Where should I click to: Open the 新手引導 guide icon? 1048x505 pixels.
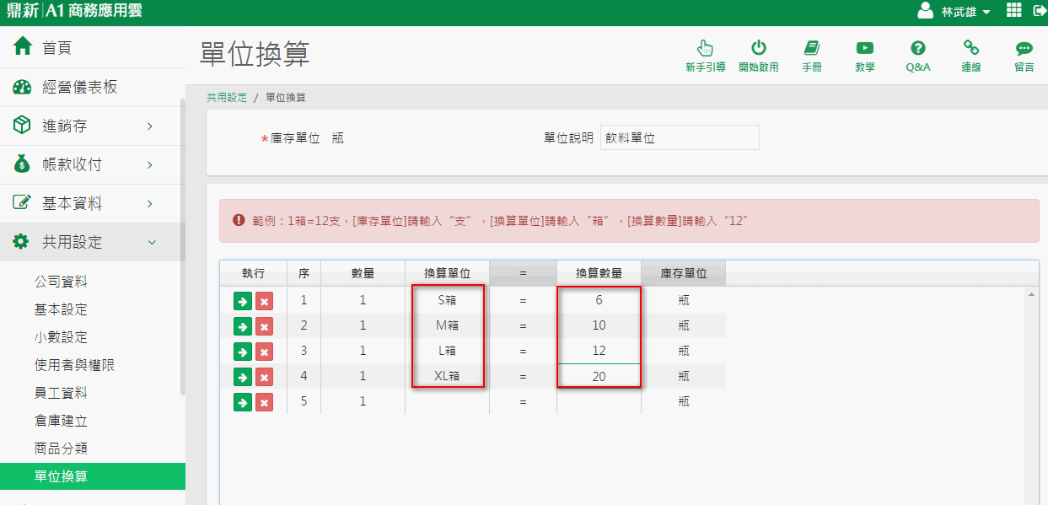coord(706,48)
